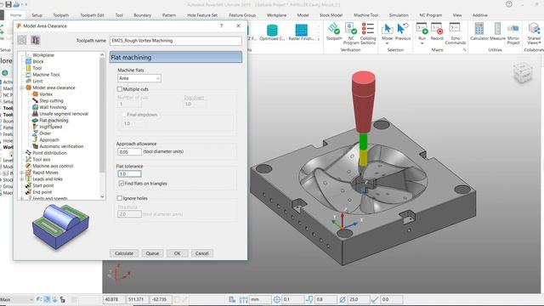Select Wall finishing tree item

coord(53,107)
